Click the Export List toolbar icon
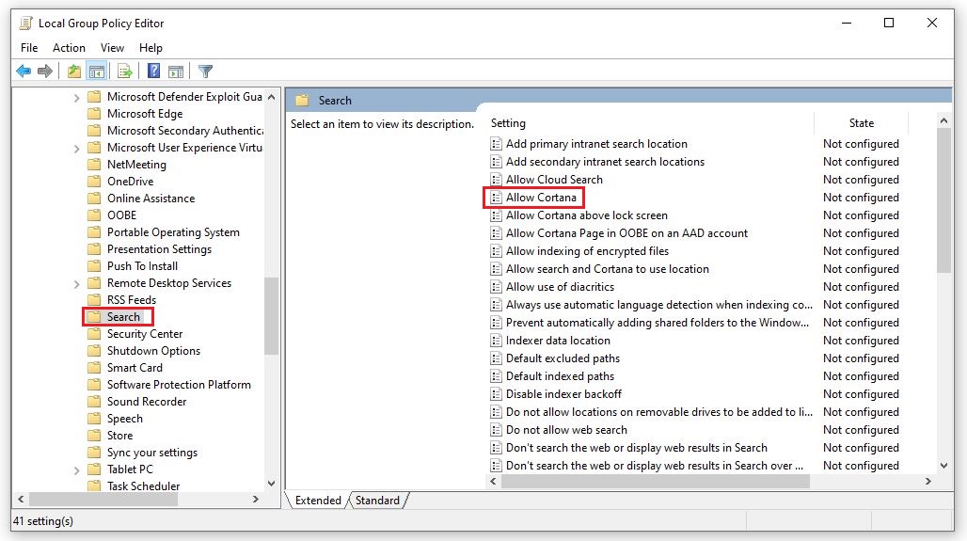 pyautogui.click(x=123, y=72)
